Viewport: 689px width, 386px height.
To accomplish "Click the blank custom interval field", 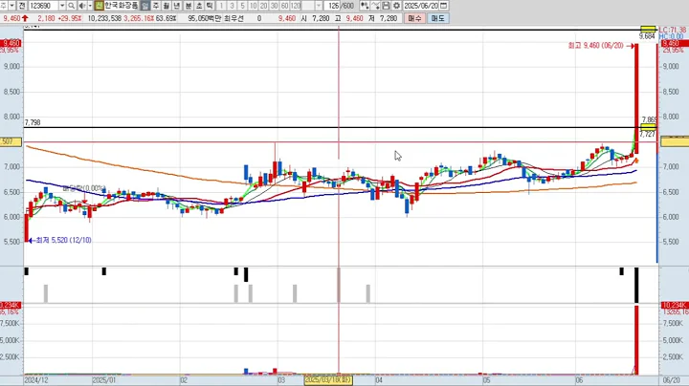I will (x=308, y=6).
